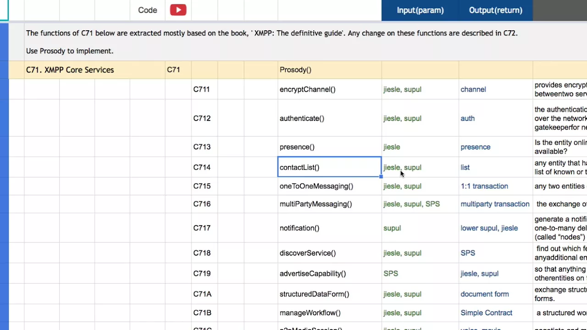Select the 'document form' cell
587x330 pixels.
point(496,294)
